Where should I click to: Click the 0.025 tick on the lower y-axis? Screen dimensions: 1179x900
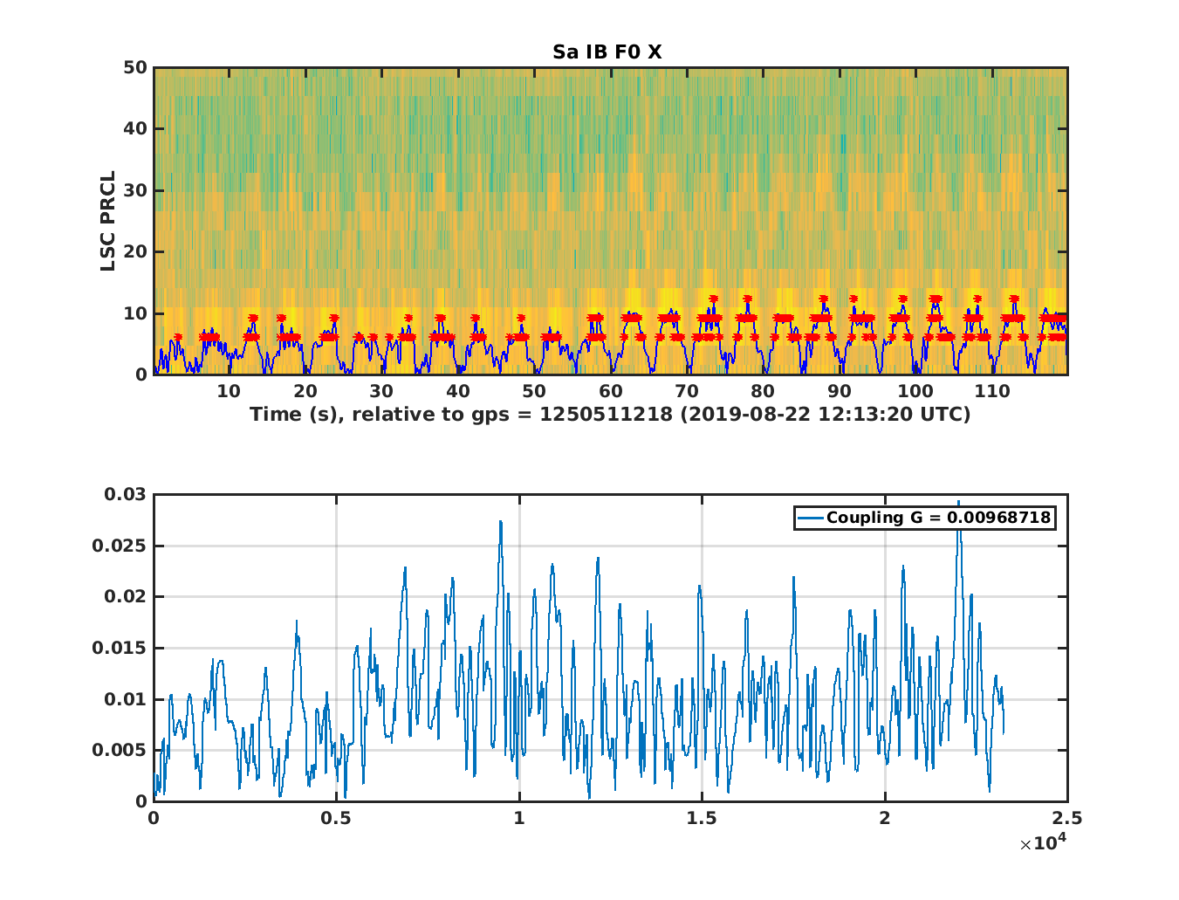point(120,546)
